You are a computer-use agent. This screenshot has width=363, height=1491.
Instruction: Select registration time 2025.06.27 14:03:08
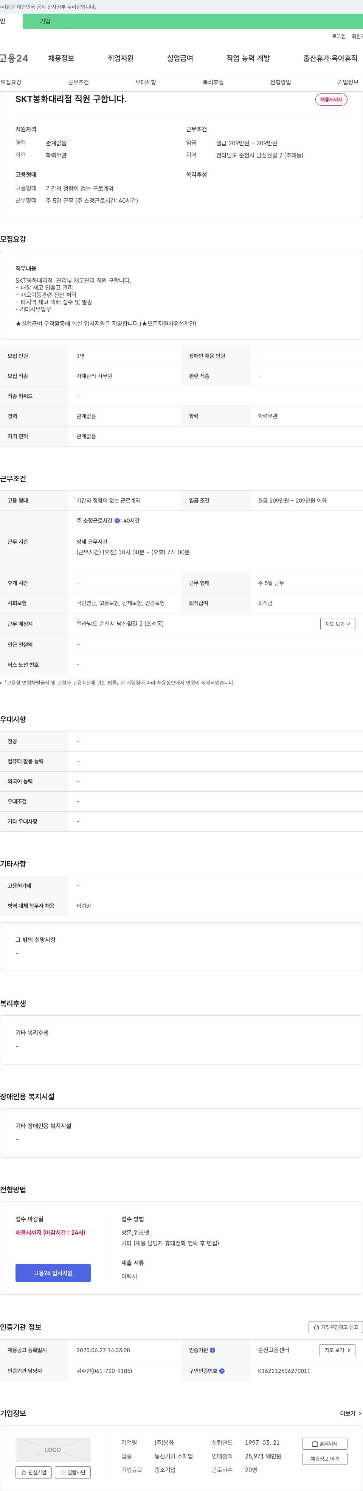click(103, 1350)
